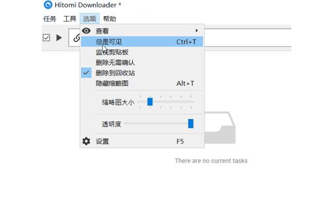
Task: Toggle 隐藏缩略图 hide thumbnails option
Action: 142,83
